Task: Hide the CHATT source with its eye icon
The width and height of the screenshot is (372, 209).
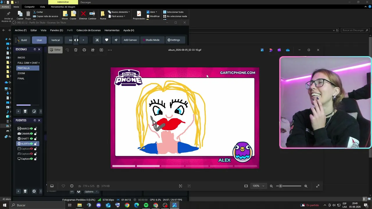Action: coord(31,139)
